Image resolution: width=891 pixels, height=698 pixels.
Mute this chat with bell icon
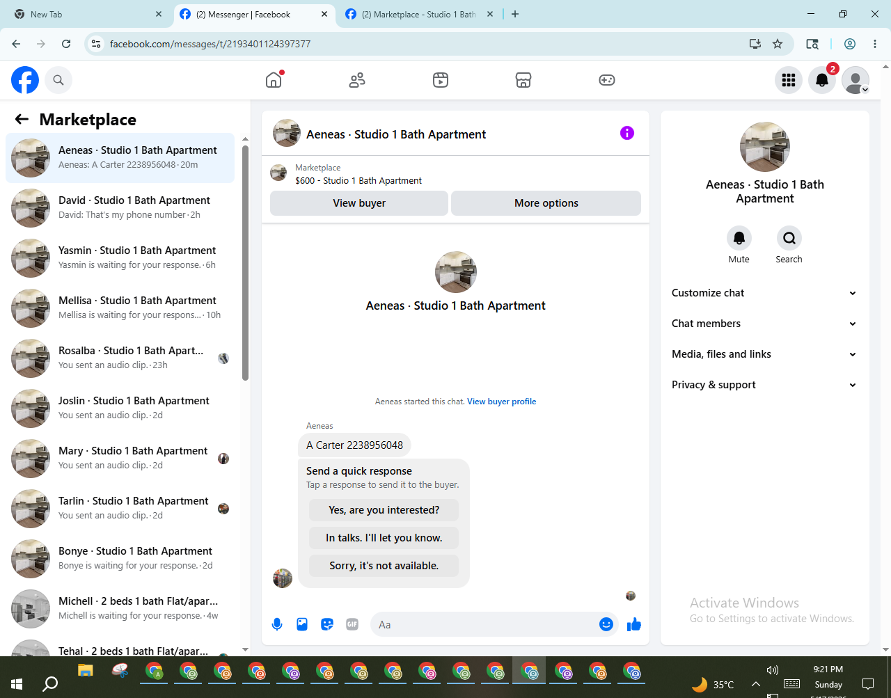tap(739, 238)
